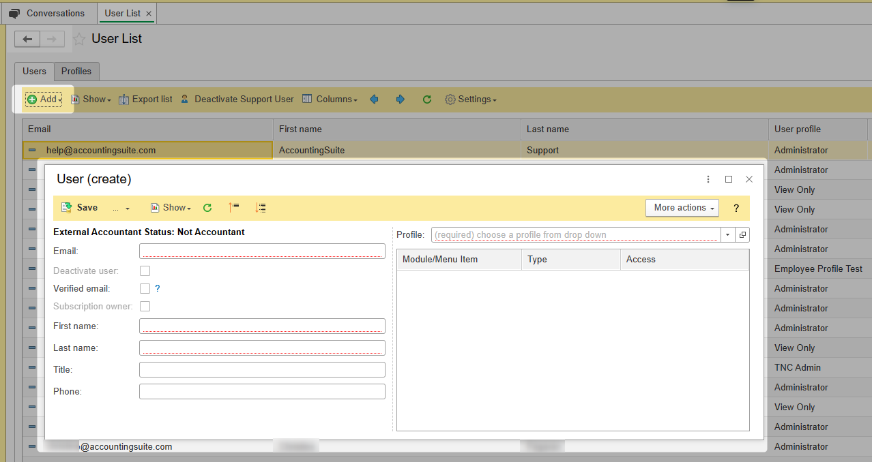872x462 pixels.
Task: Click the sort descending icon
Action: [x=260, y=208]
